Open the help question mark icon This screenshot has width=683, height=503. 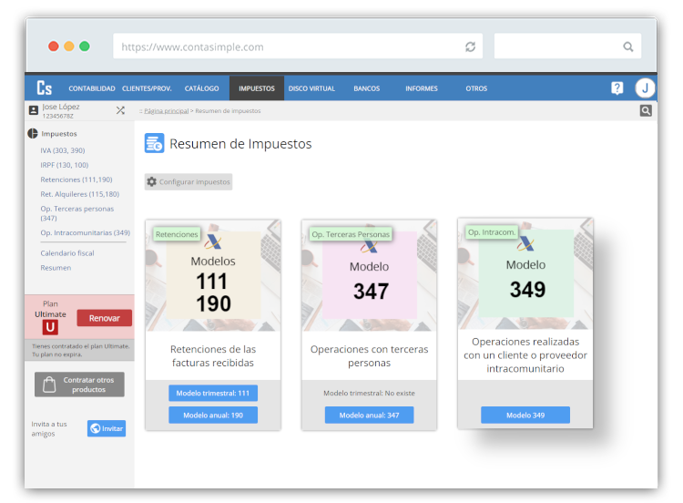[617, 88]
